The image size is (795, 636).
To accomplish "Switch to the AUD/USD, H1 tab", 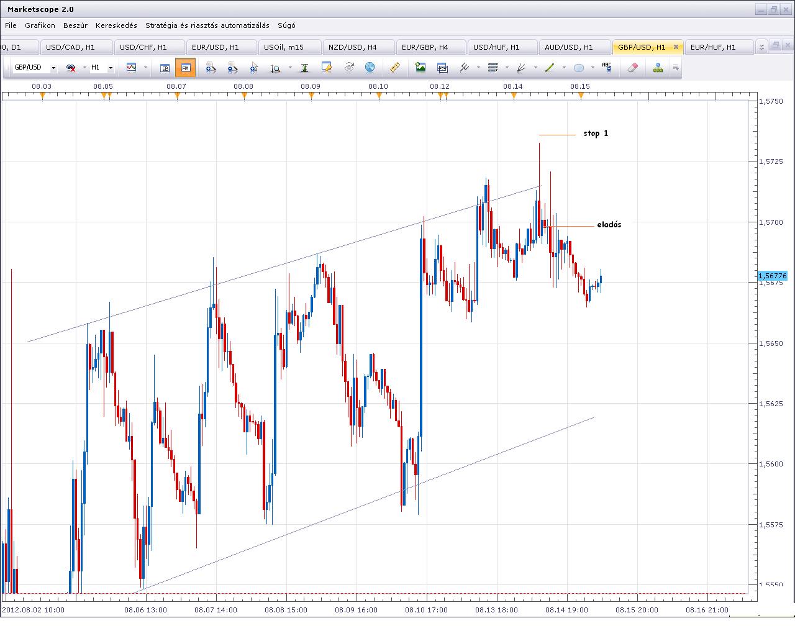I will [575, 47].
